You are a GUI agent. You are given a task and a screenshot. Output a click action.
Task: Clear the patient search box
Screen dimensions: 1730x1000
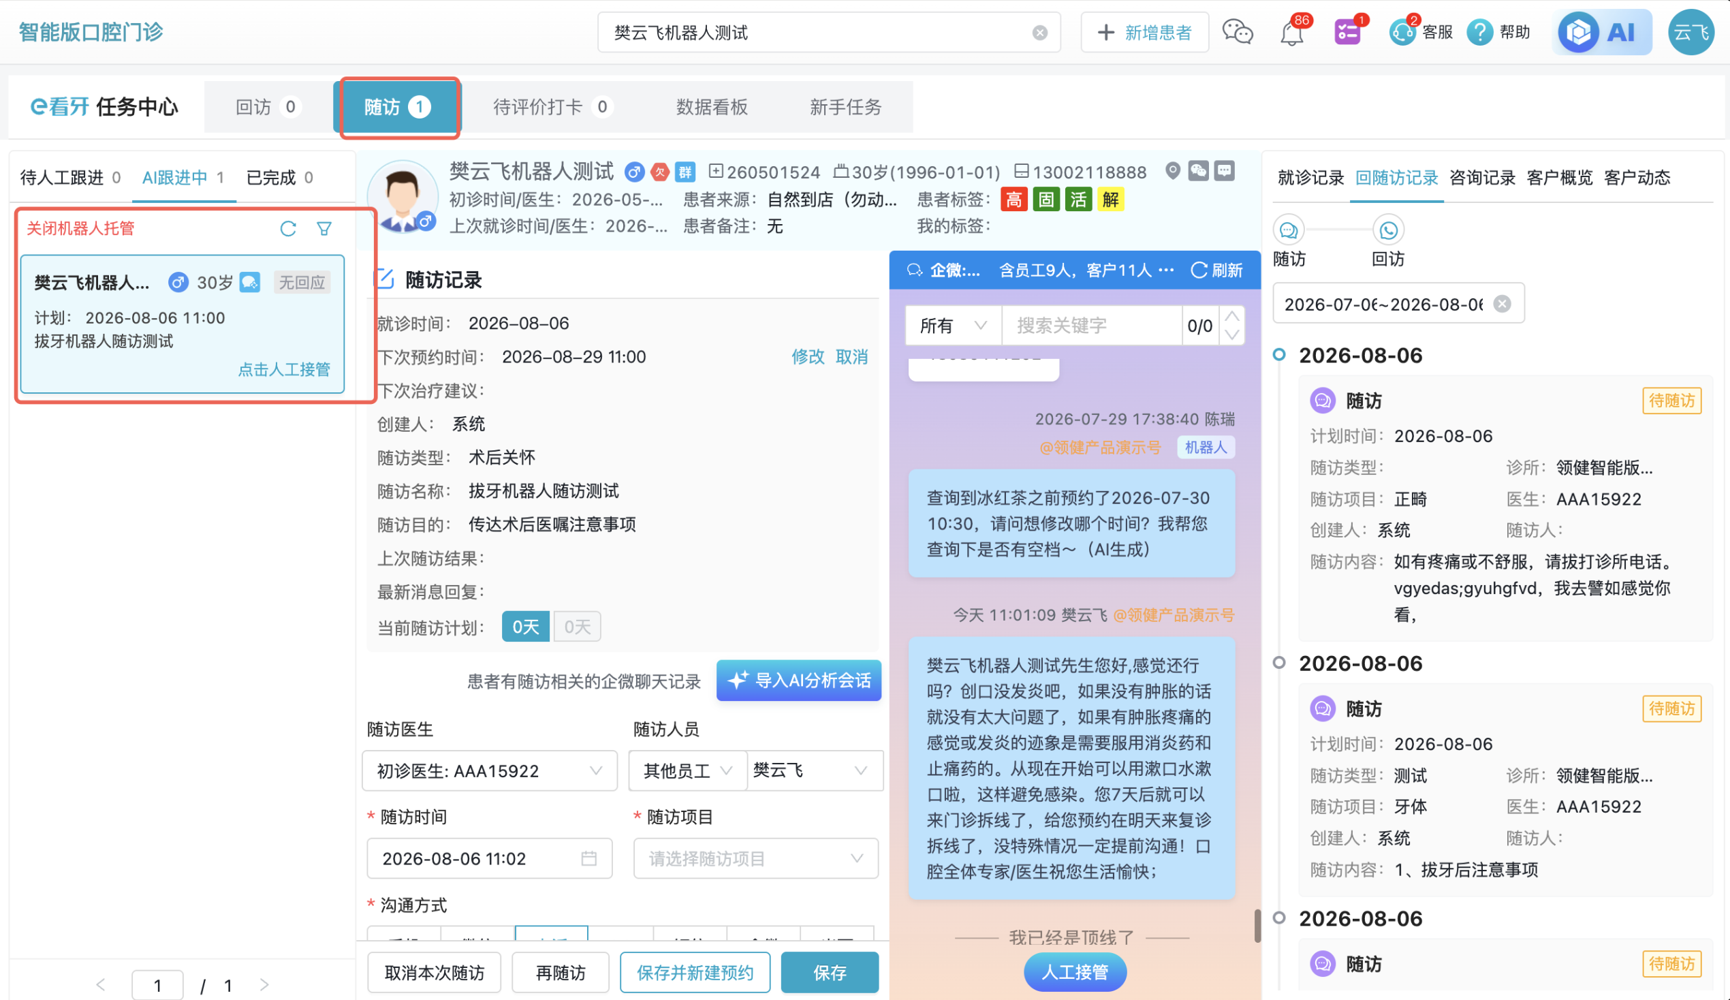(x=1039, y=32)
